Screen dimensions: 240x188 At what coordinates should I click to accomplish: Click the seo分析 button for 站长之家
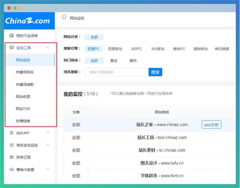(212, 125)
